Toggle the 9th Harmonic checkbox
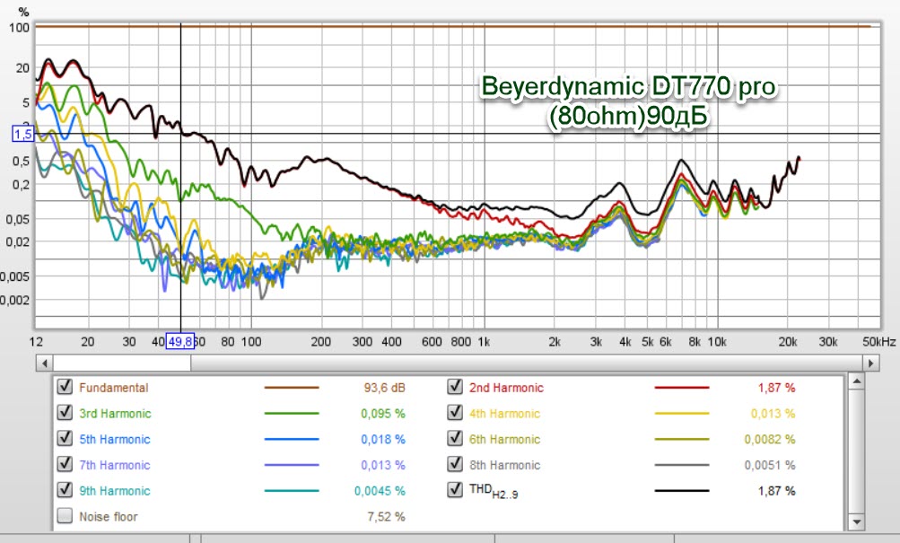This screenshot has width=900, height=543. coord(65,491)
